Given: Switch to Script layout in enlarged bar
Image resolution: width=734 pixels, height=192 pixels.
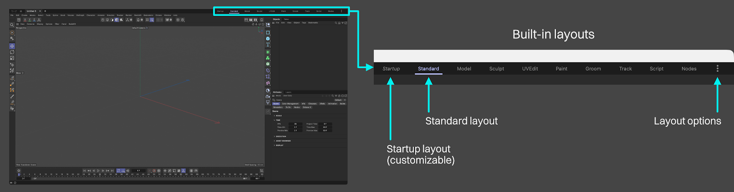Looking at the screenshot, I should coord(656,69).
